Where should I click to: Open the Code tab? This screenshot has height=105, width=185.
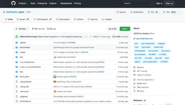9,19
